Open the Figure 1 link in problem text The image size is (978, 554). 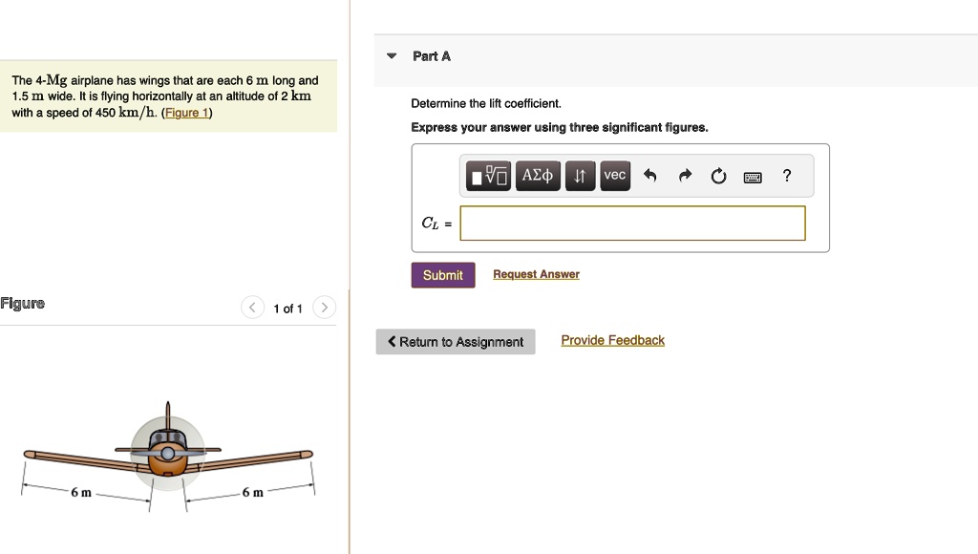click(187, 113)
